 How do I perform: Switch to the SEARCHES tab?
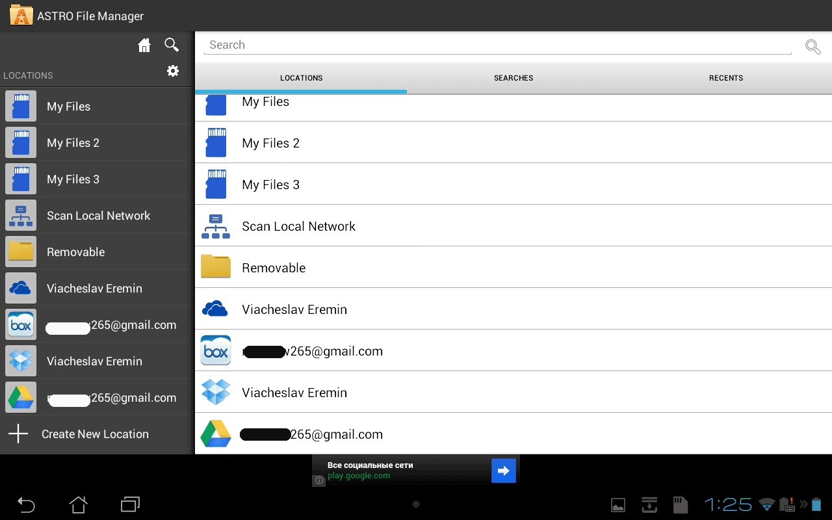(x=513, y=78)
